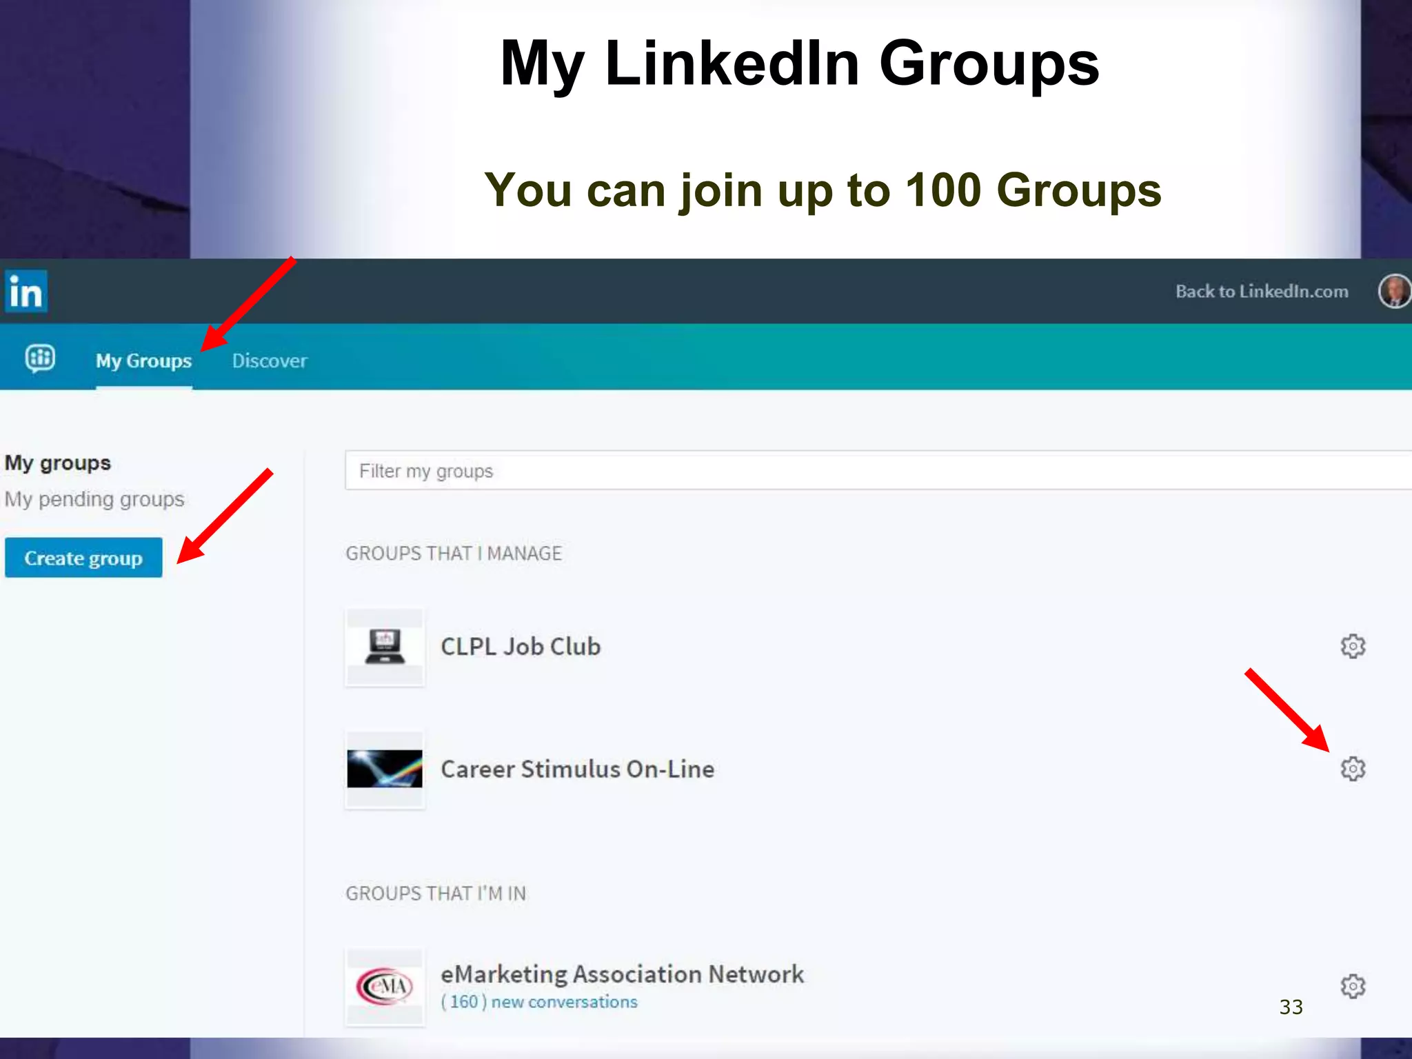Open settings gear for Career Stimulus On-Line
This screenshot has height=1059, width=1412.
[1353, 768]
